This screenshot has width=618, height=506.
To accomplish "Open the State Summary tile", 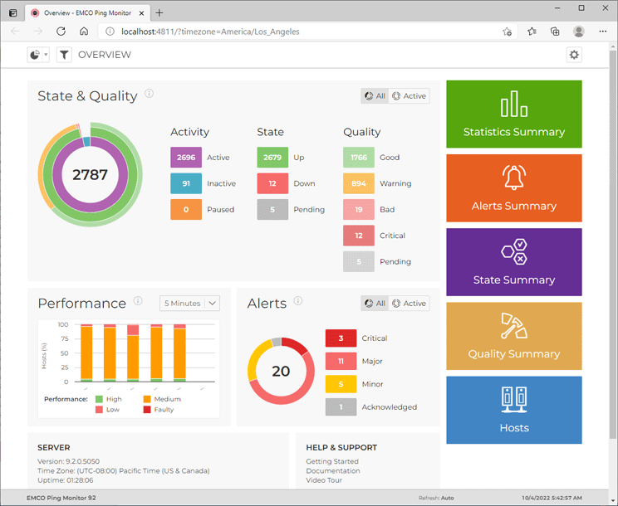I will click(513, 262).
